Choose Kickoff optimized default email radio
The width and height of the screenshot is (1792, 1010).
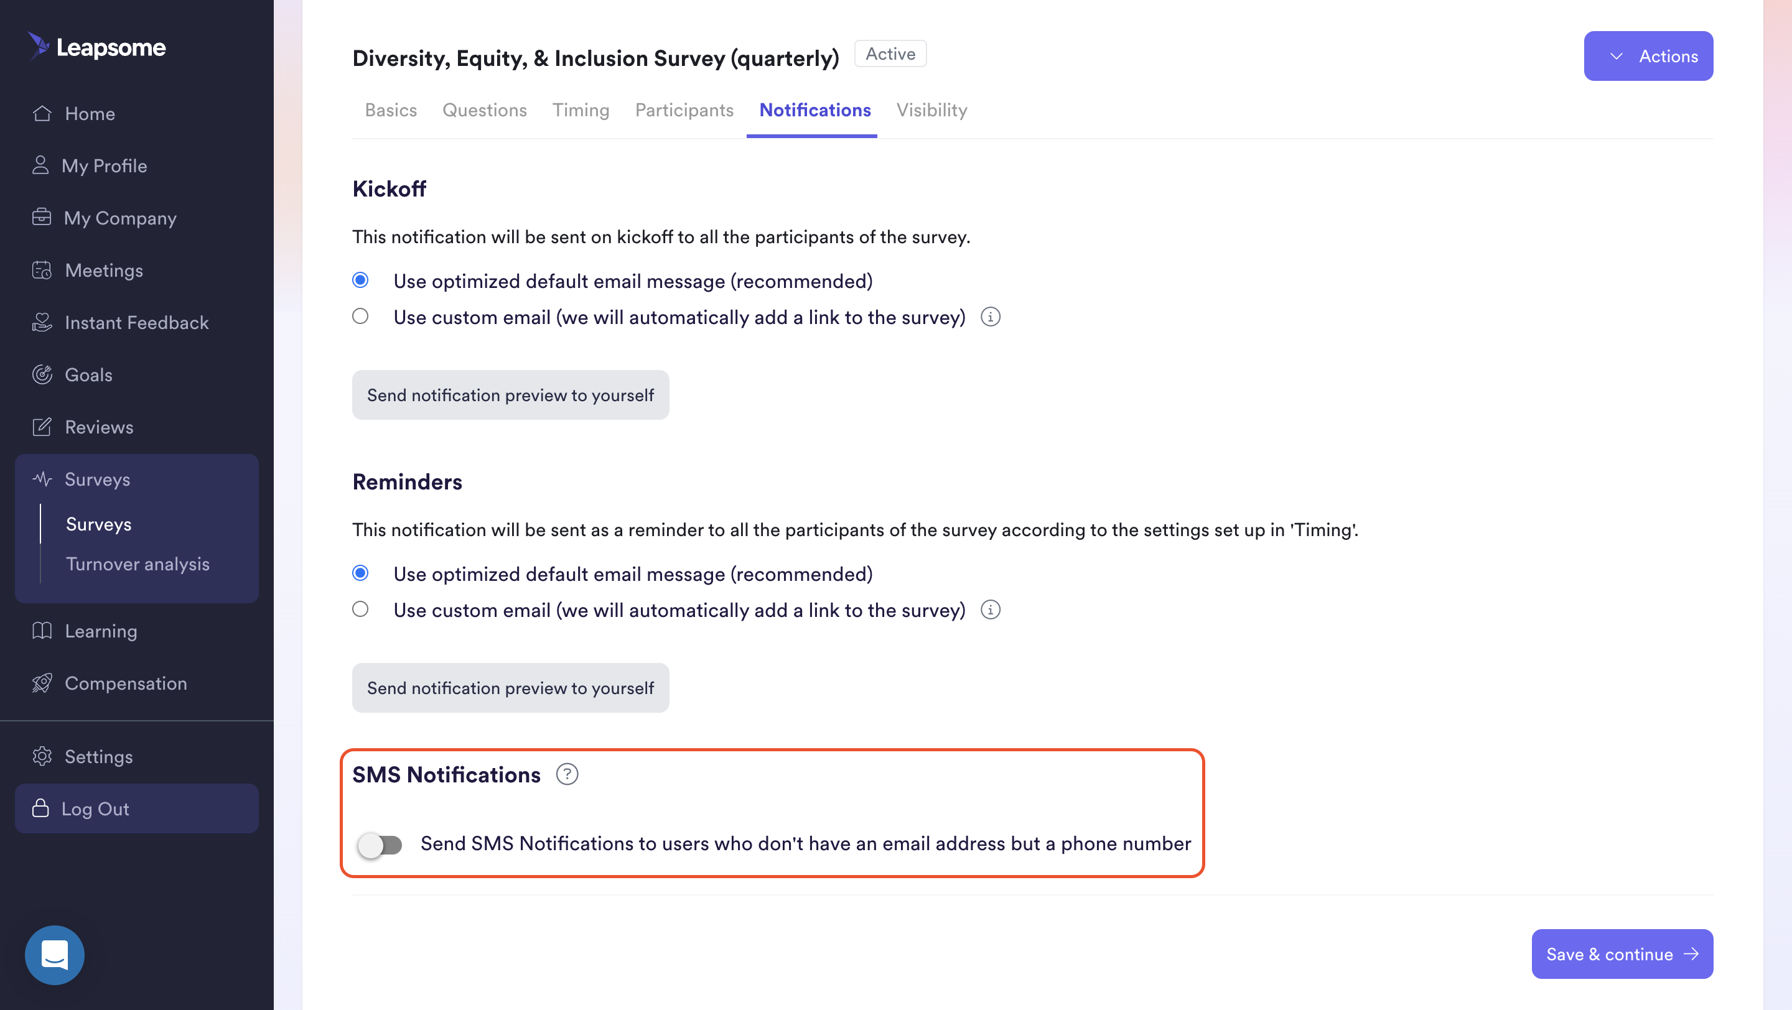point(360,280)
